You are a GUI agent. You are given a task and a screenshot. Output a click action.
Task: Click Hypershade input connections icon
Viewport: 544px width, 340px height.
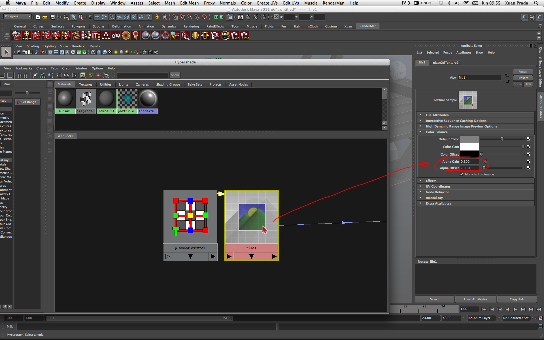click(59, 75)
